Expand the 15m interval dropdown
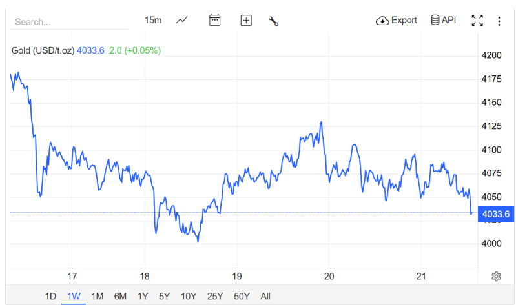 (x=153, y=21)
